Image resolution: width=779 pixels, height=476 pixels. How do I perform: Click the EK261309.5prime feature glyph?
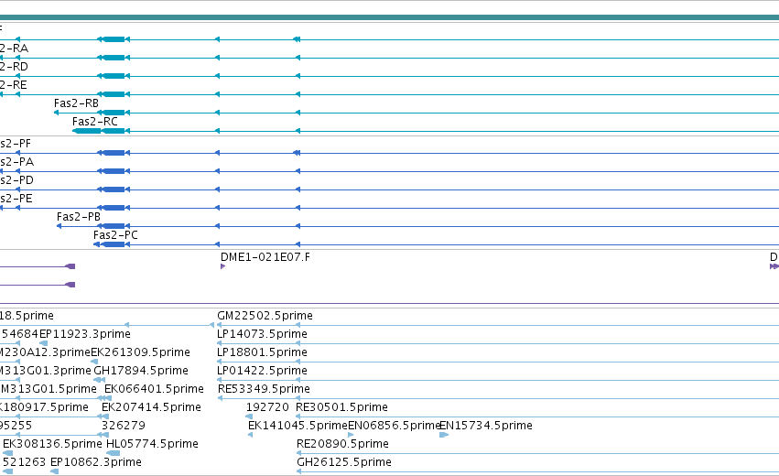[x=94, y=362]
